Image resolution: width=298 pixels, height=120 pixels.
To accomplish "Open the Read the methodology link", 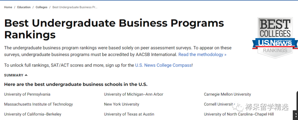I will tap(202, 55).
